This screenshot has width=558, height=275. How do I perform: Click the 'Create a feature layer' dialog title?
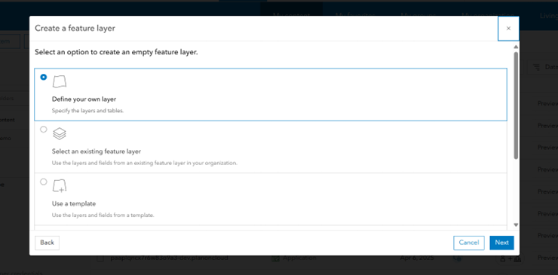[75, 29]
